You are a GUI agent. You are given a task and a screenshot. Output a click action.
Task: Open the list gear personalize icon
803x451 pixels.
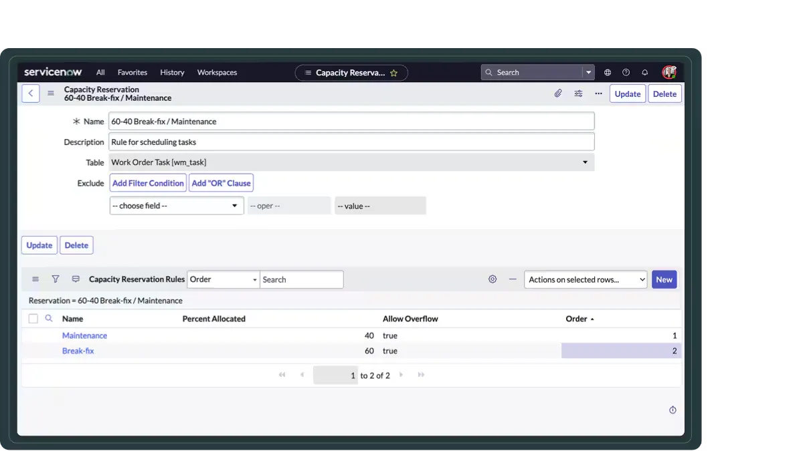click(x=493, y=279)
